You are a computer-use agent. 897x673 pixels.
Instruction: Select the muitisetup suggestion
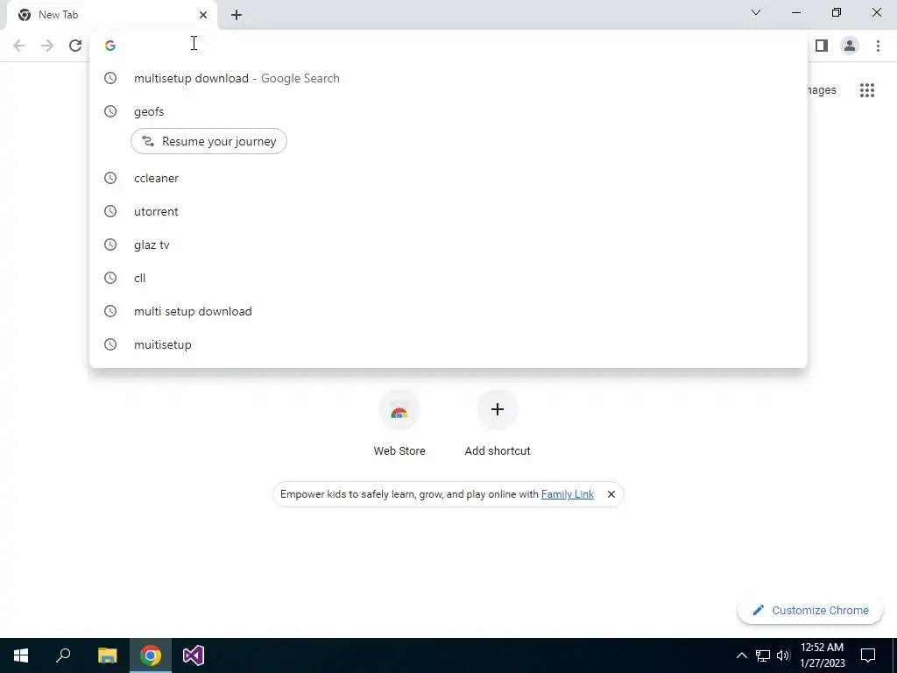pos(448,344)
